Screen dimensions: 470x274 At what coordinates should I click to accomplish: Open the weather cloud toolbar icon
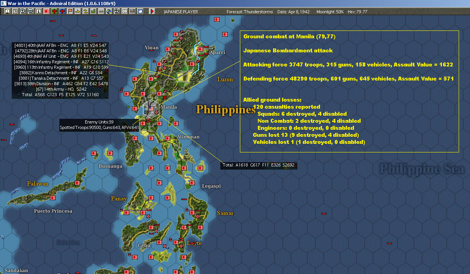tap(140, 11)
